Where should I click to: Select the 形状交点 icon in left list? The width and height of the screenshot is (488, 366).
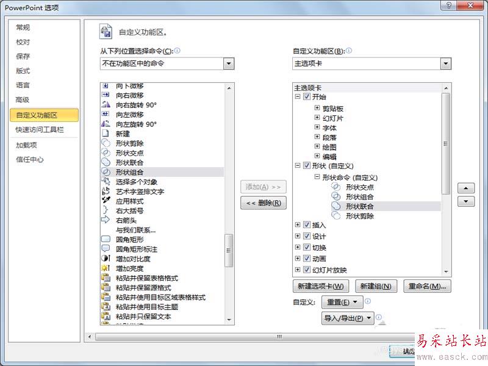tap(106, 153)
